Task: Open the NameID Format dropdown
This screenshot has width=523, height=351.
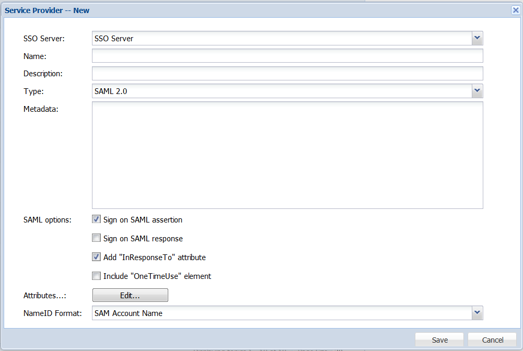Action: coord(476,313)
